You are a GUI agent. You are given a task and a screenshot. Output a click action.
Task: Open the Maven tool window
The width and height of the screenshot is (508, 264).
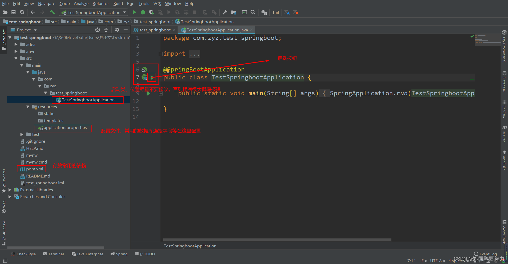(x=504, y=134)
